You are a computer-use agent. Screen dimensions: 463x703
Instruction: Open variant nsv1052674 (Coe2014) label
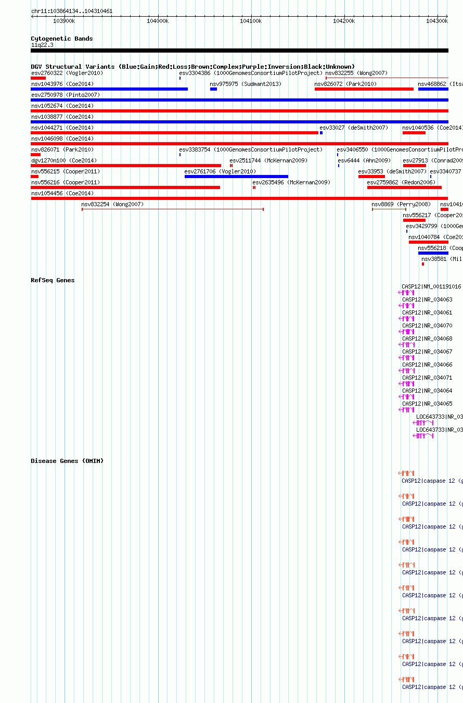click(x=62, y=106)
